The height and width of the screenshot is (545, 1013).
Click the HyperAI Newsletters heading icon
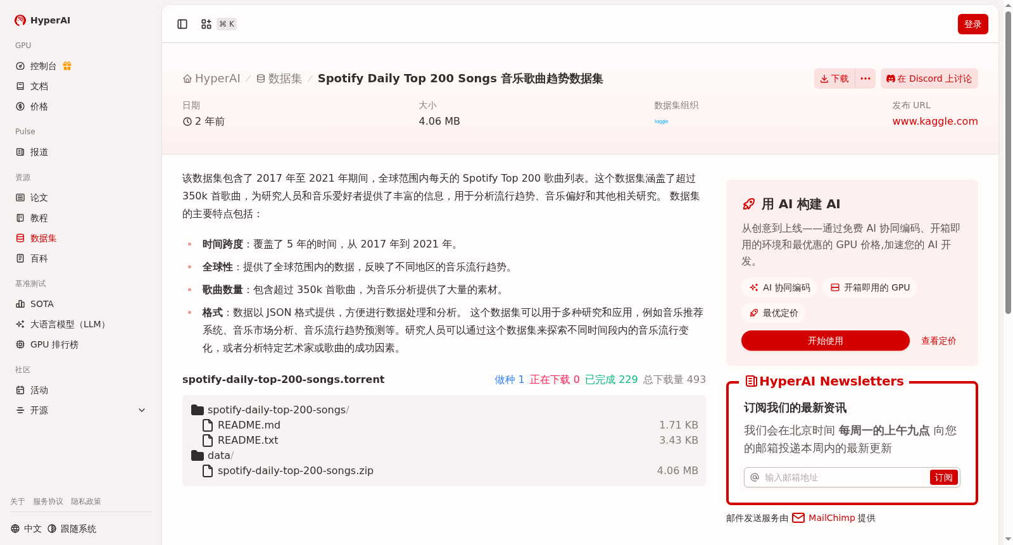click(752, 381)
